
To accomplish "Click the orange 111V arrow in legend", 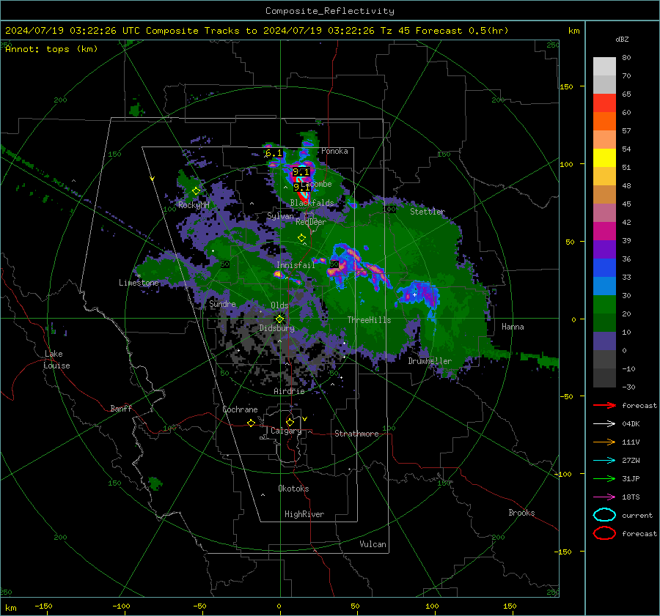I will [604, 442].
